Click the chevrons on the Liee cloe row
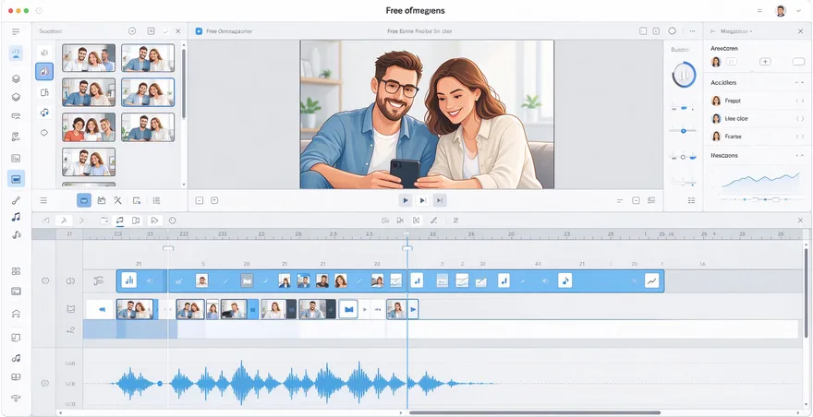This screenshot has height=417, width=813. [x=799, y=119]
